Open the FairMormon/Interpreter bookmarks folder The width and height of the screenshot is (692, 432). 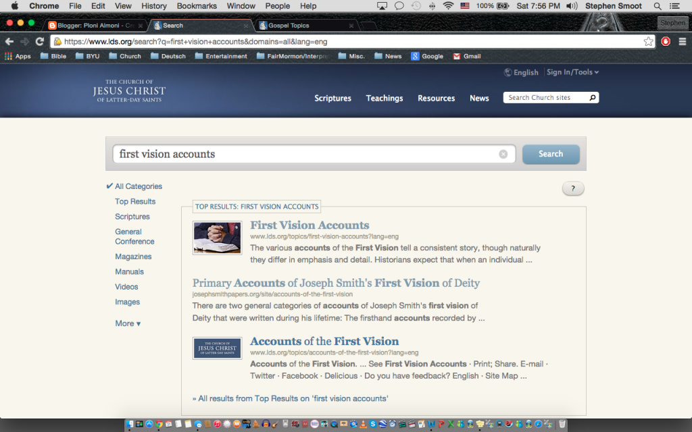(x=293, y=56)
